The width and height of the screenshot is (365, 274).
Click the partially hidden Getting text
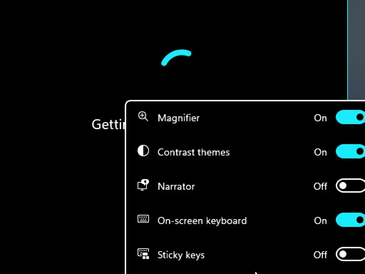(108, 125)
